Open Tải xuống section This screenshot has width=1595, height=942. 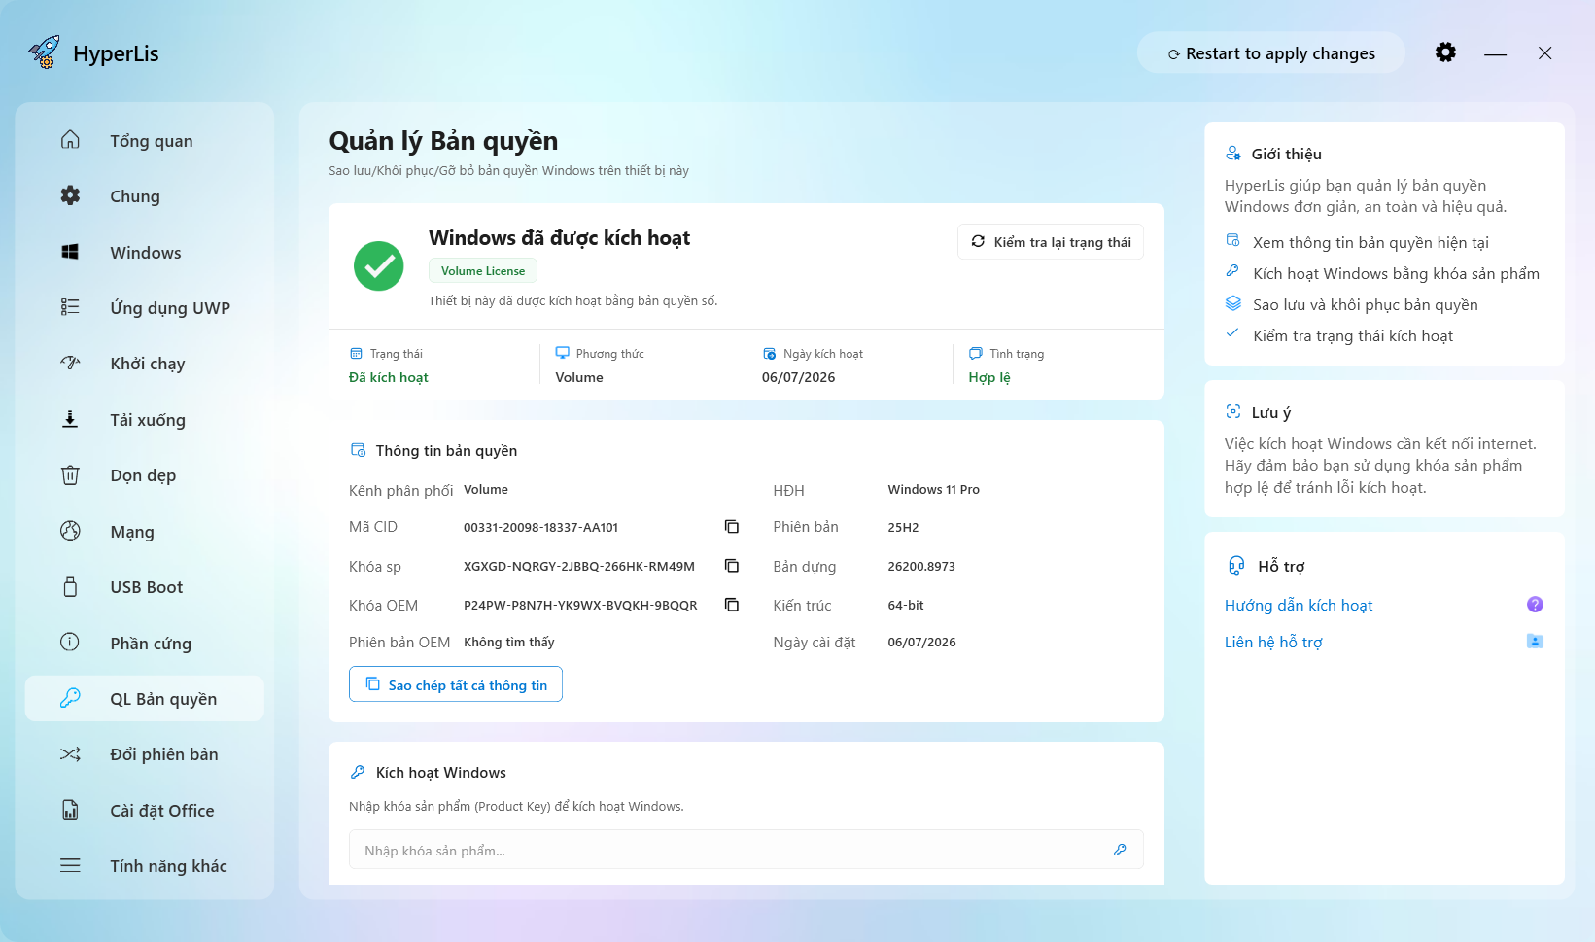coord(145,419)
